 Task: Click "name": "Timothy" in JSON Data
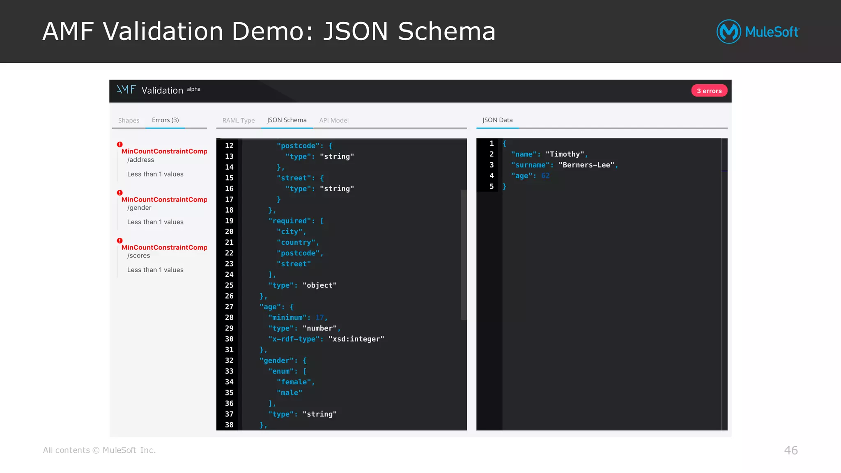click(549, 154)
